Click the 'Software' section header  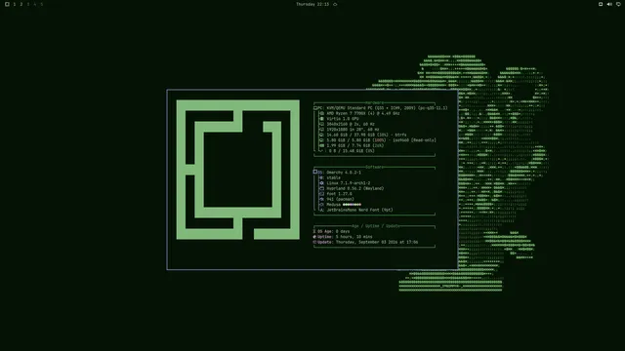click(x=374, y=167)
